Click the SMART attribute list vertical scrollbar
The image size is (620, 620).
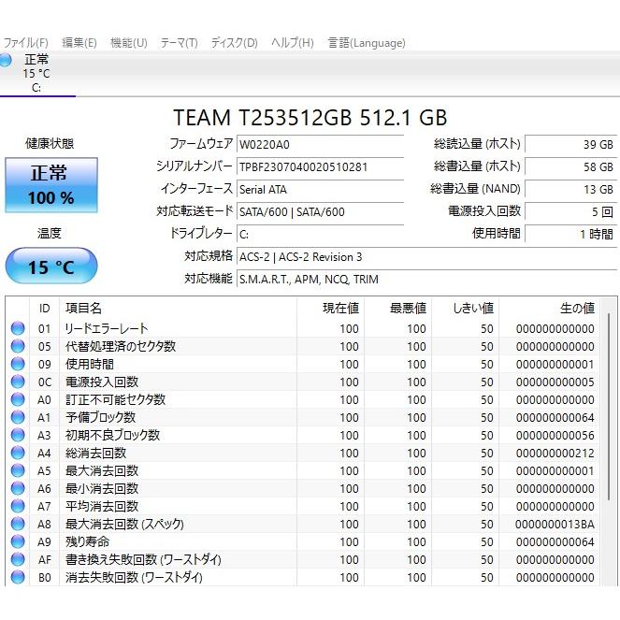(x=609, y=408)
